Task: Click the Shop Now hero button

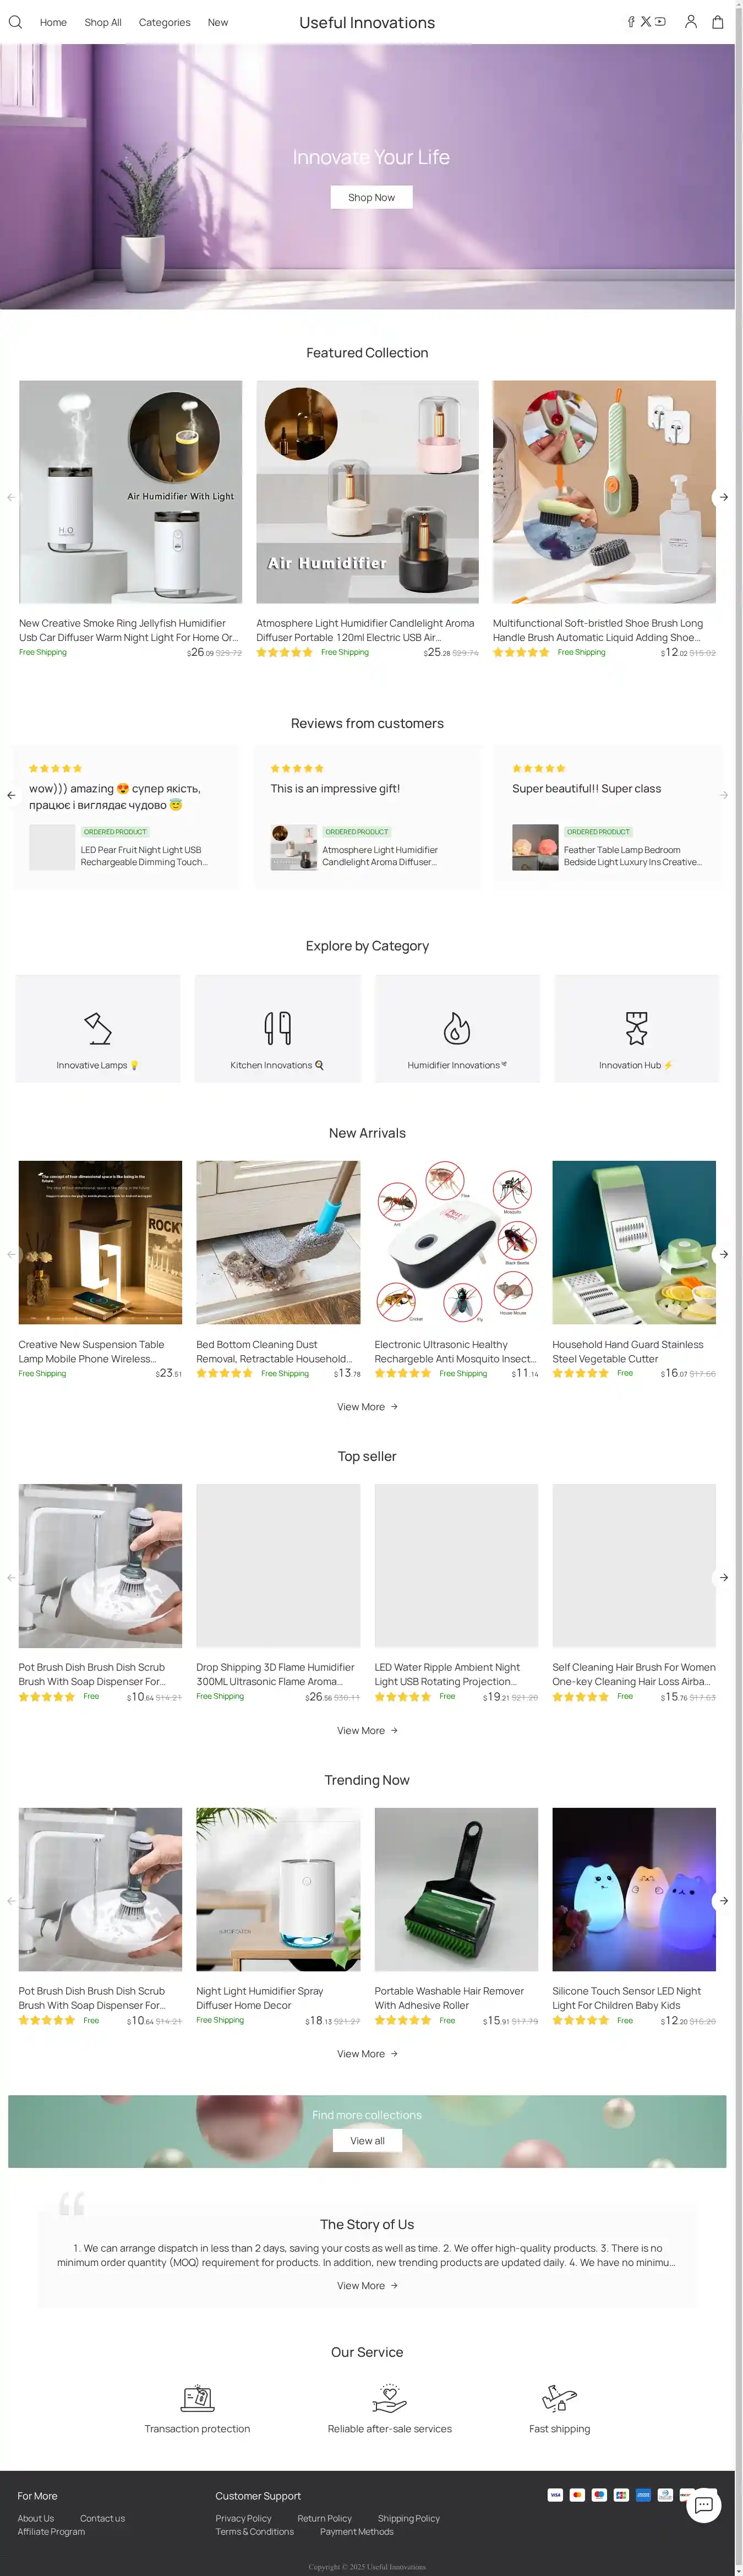Action: tap(371, 197)
